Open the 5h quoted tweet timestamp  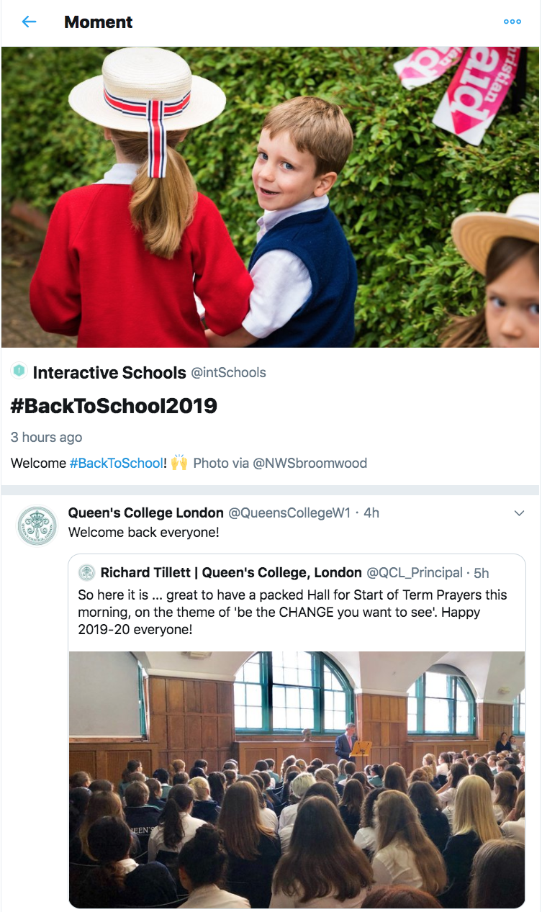(x=482, y=574)
